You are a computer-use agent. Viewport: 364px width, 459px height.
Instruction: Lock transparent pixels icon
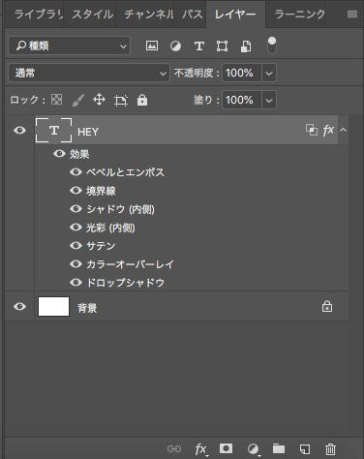(57, 100)
